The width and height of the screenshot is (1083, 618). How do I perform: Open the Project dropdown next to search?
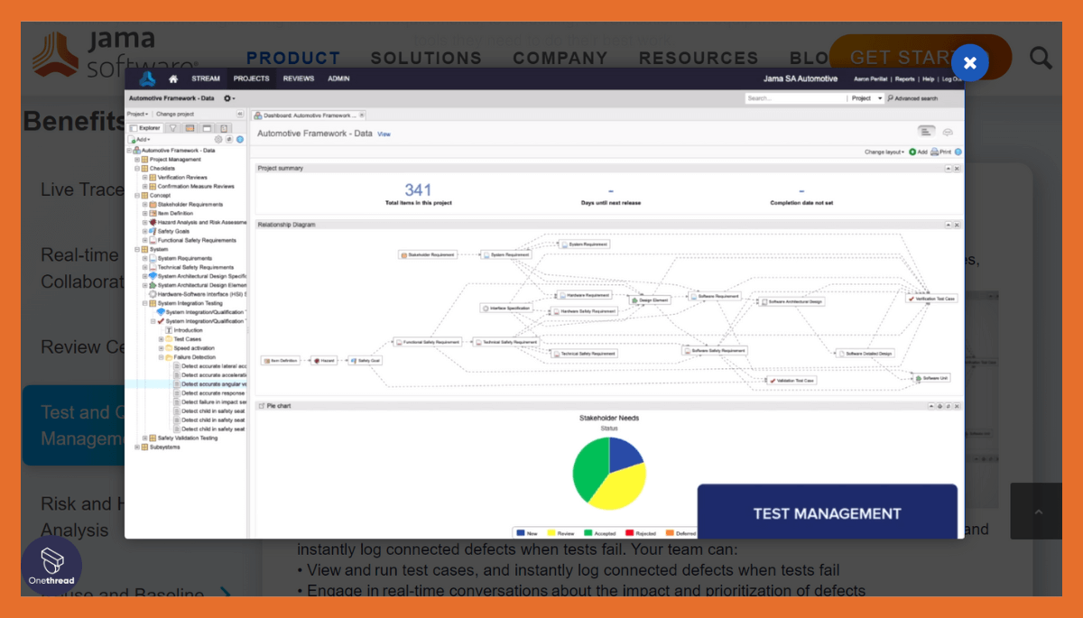coord(866,98)
